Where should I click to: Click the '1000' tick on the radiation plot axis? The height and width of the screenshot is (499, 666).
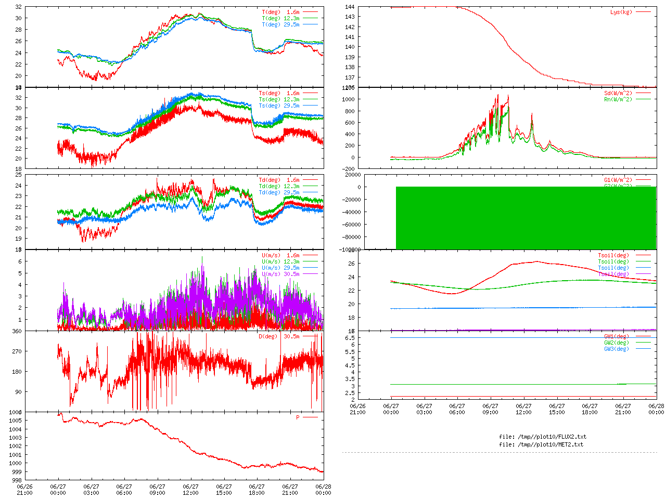tap(349, 100)
